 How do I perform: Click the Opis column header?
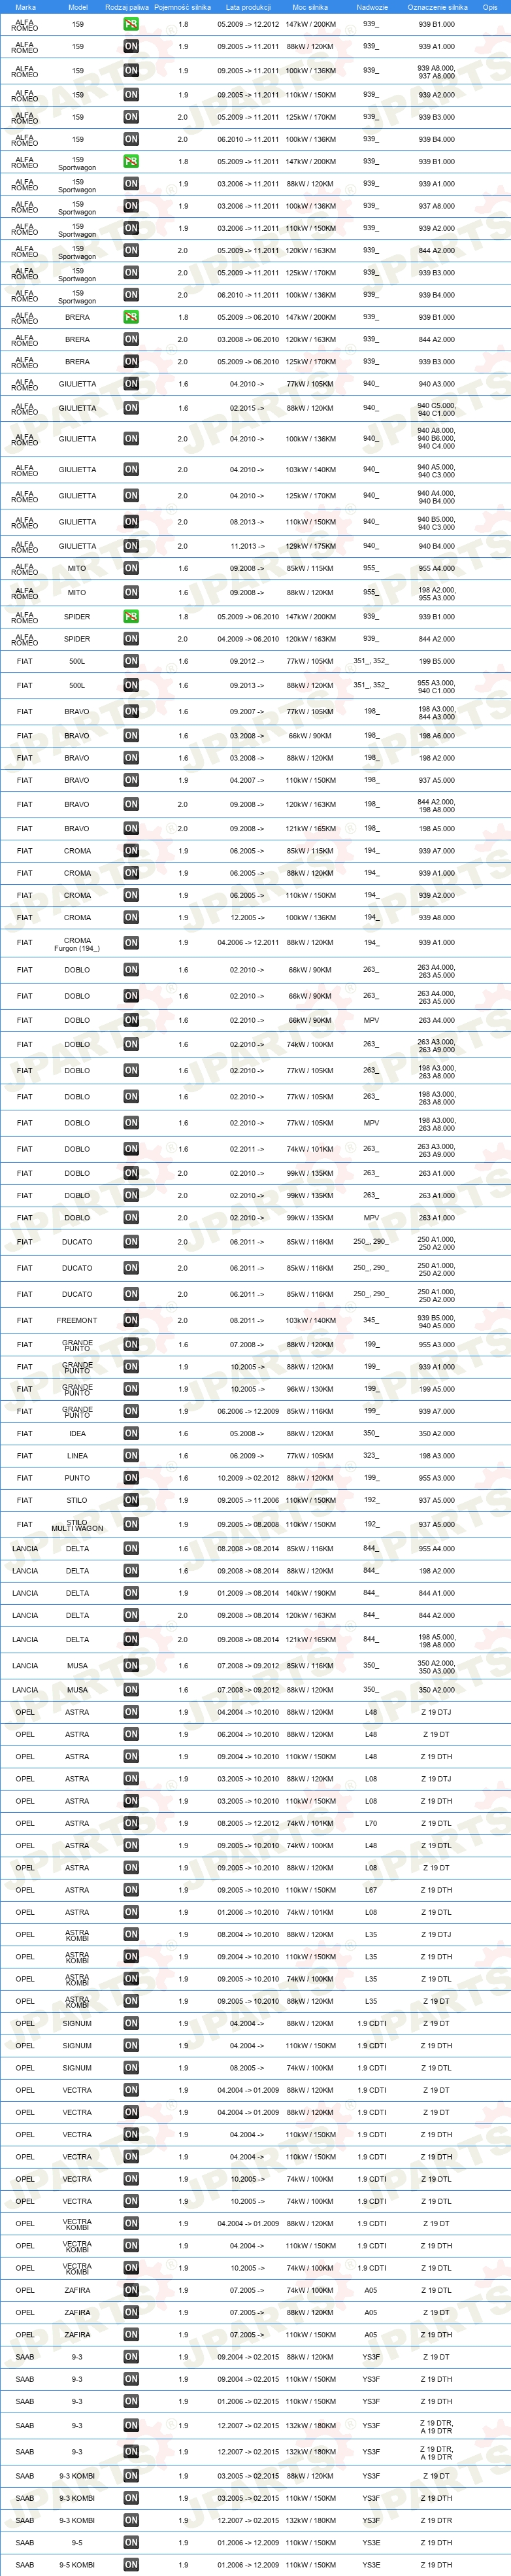coord(490,7)
